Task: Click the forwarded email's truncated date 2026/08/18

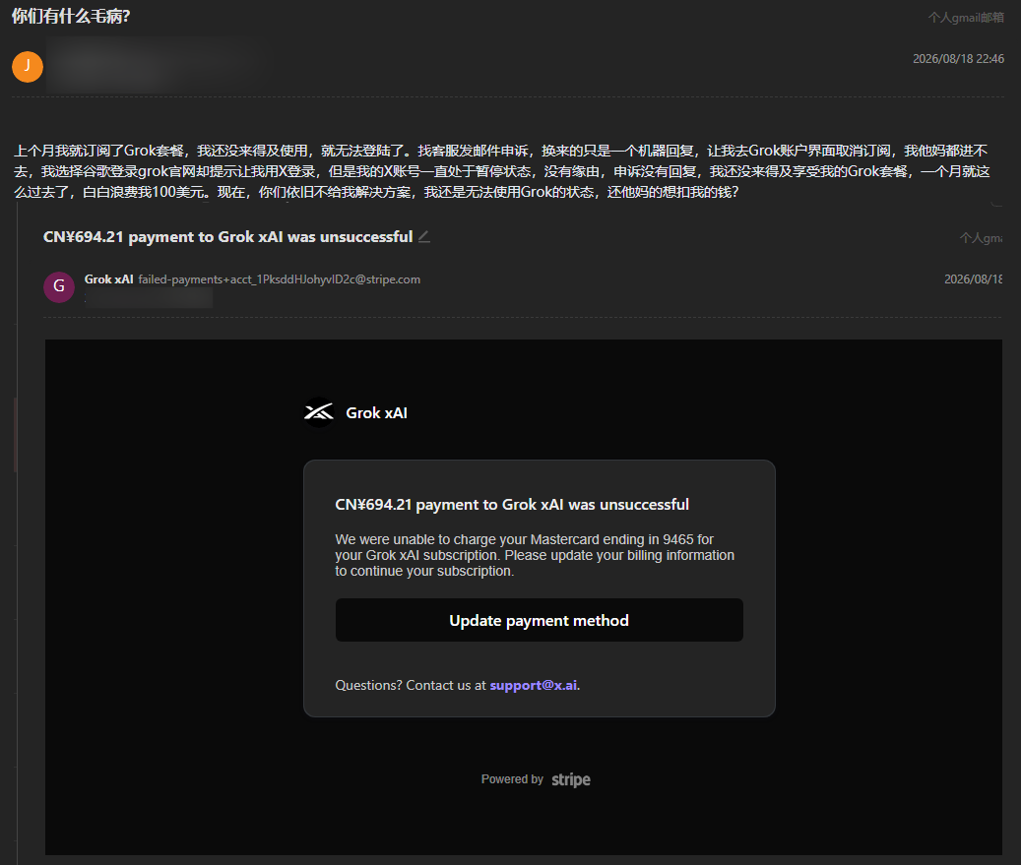Action: click(973, 279)
